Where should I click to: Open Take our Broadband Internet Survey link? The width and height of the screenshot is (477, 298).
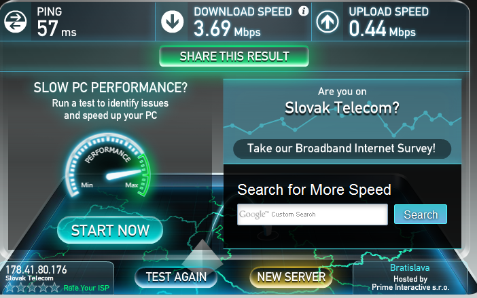tap(342, 149)
